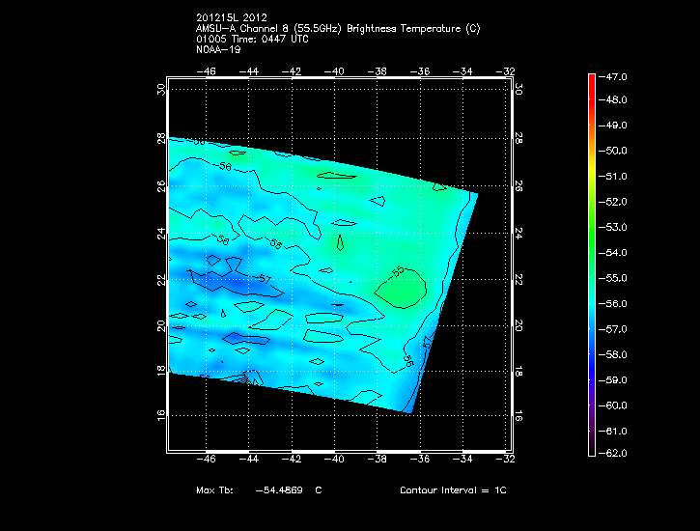
Task: Click the -40 longitude label on top axis
Action: pyautogui.click(x=336, y=71)
